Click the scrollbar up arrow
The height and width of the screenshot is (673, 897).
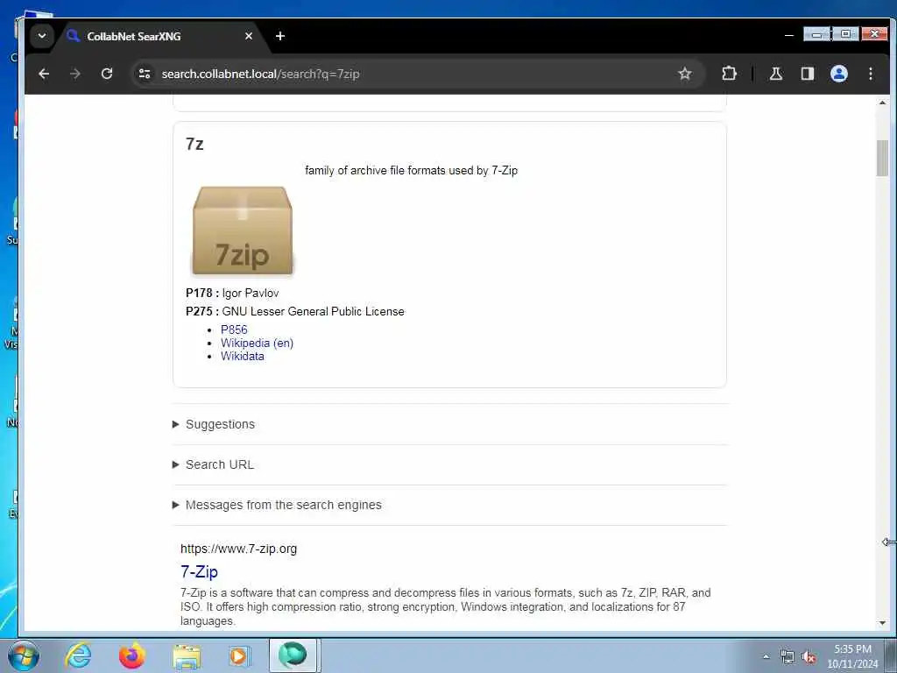882,103
